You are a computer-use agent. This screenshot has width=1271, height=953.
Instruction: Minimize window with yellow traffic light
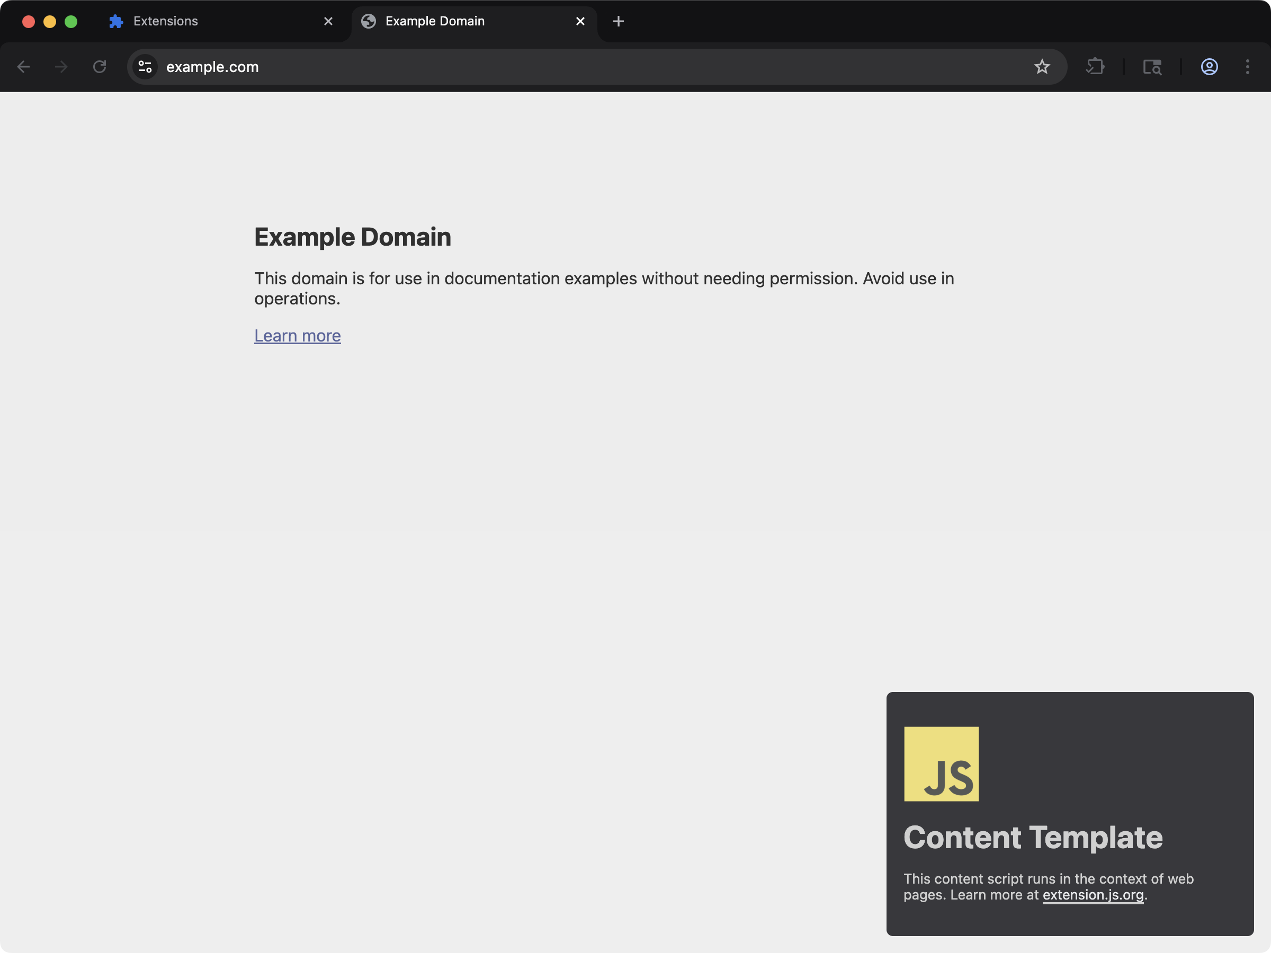50,21
